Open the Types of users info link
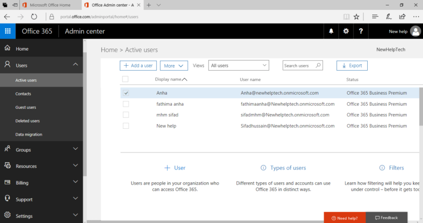Image resolution: width=423 pixels, height=223 pixels. pyautogui.click(x=283, y=168)
